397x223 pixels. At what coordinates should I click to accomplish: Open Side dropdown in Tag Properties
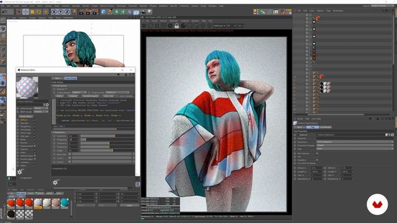(355, 149)
